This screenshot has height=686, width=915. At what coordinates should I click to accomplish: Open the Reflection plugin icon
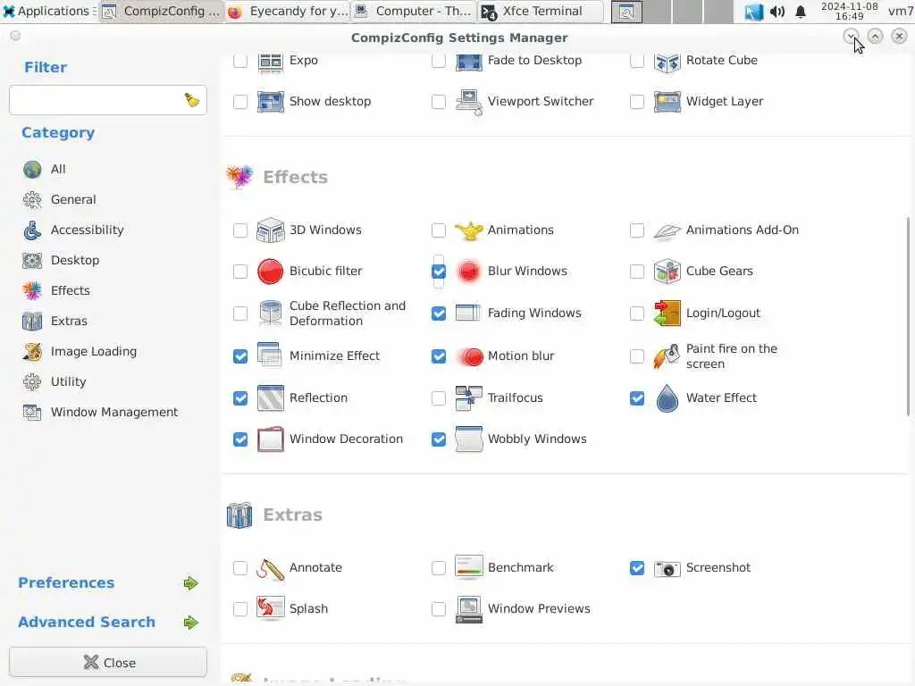pyautogui.click(x=270, y=397)
